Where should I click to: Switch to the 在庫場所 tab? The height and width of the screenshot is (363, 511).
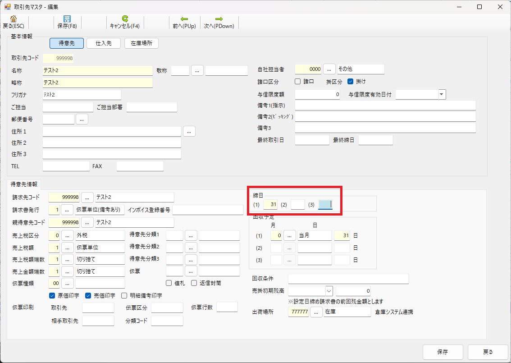click(141, 43)
